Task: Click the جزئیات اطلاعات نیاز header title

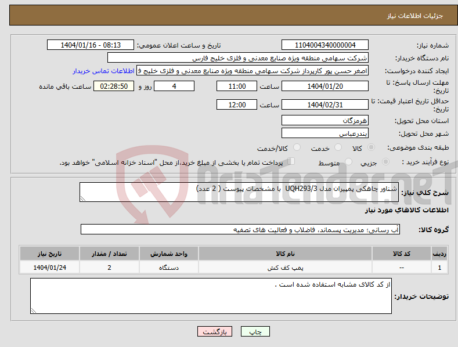Action: [415, 16]
